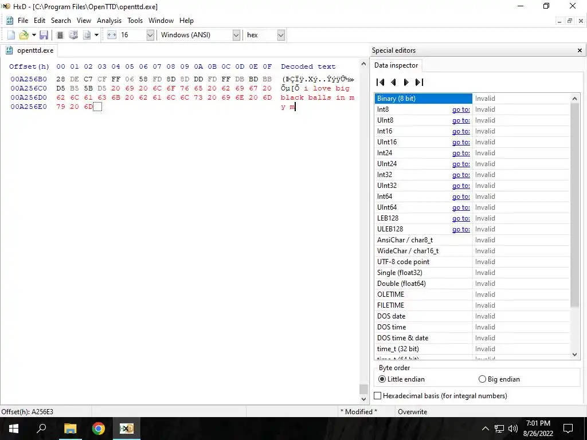Open disk image toolbar icon

click(87, 35)
